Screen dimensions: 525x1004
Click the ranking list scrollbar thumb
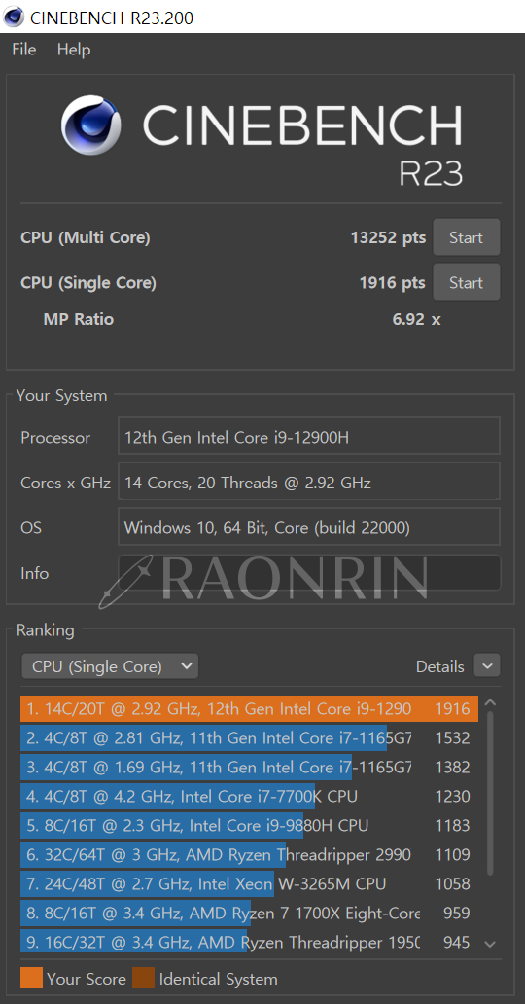click(490, 792)
